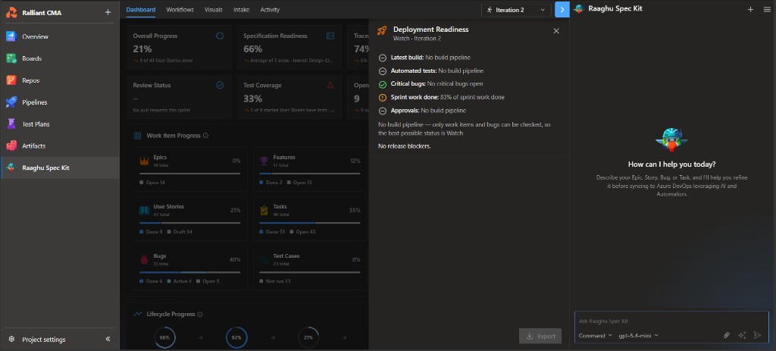Go to Repos in the sidebar

(x=59, y=80)
